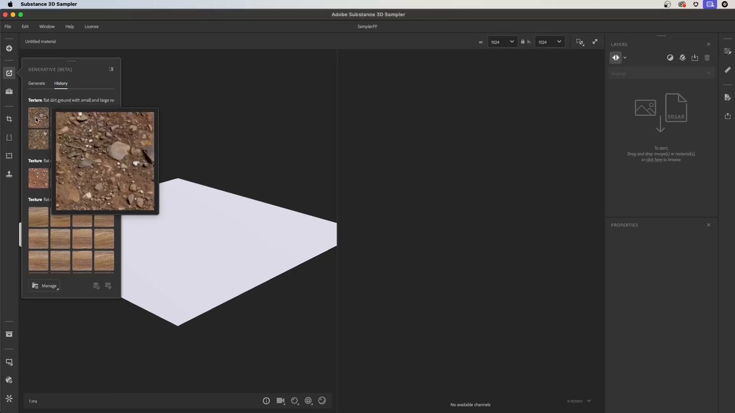Open the Share export icon in right sidebar
The image size is (735, 413).
727,116
